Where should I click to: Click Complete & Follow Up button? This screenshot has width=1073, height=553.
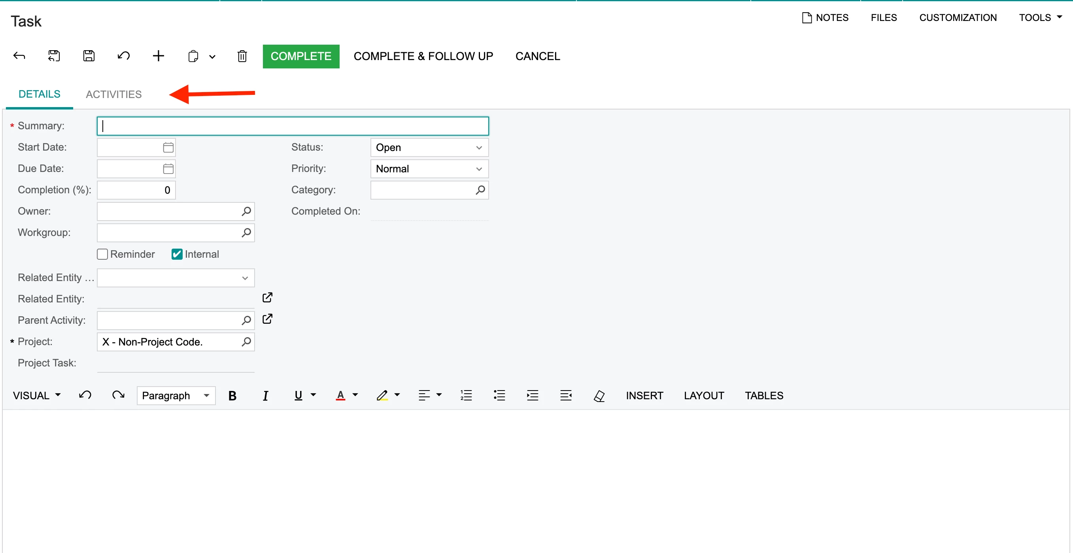pos(423,56)
